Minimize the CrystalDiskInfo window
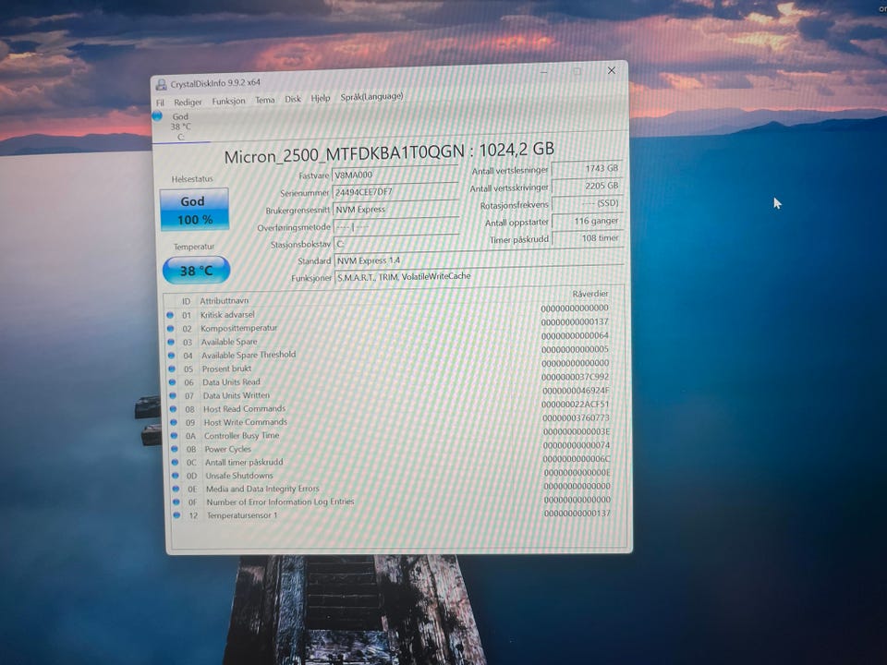 (x=543, y=72)
